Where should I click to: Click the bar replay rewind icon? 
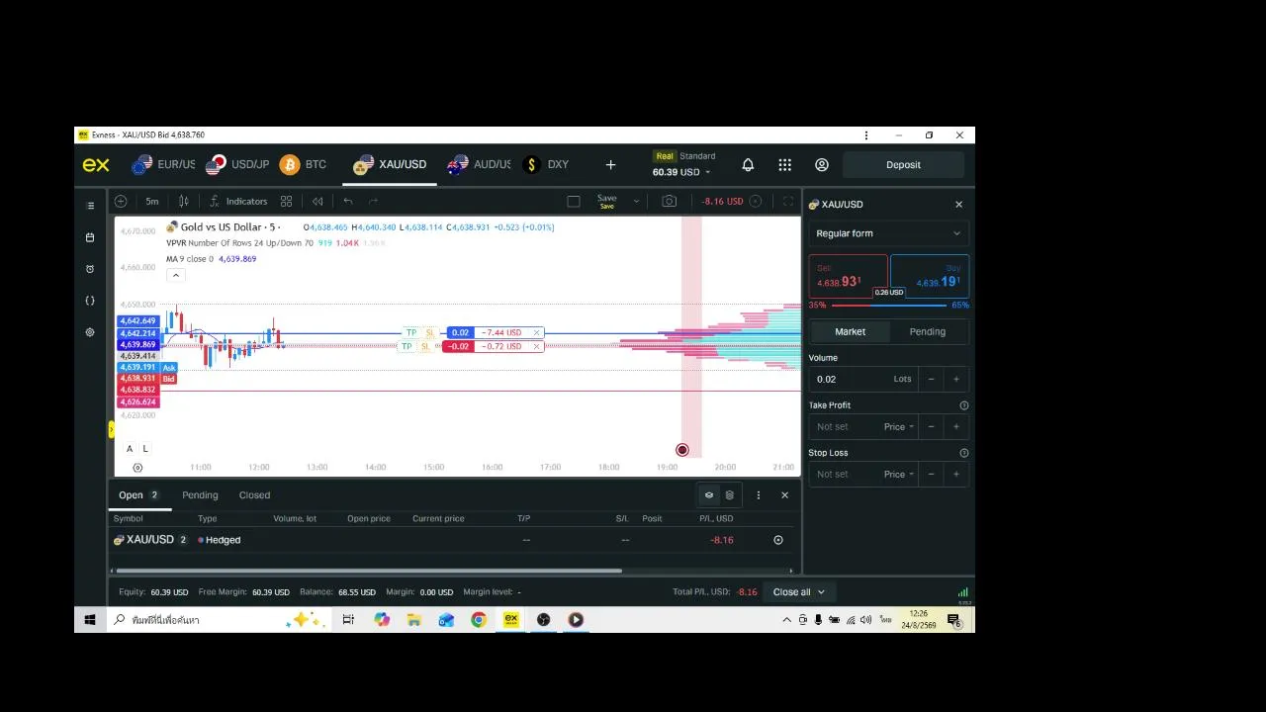click(x=317, y=201)
